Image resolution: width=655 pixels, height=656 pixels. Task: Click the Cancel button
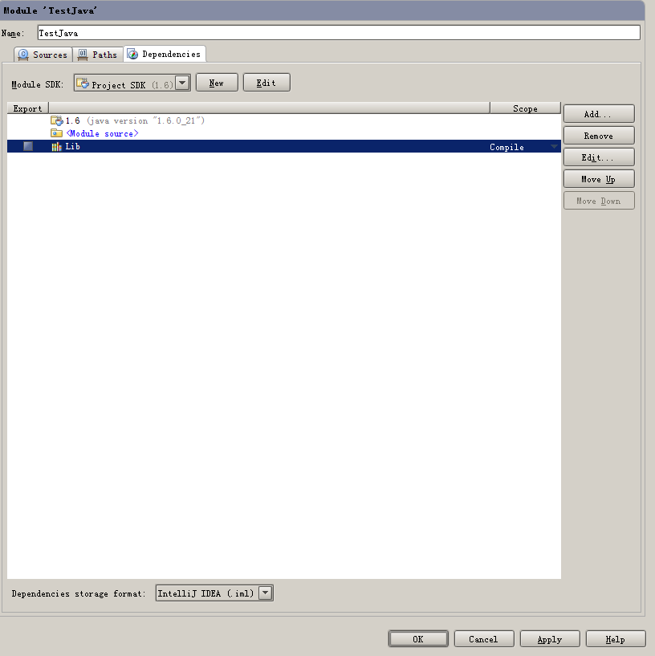point(484,639)
